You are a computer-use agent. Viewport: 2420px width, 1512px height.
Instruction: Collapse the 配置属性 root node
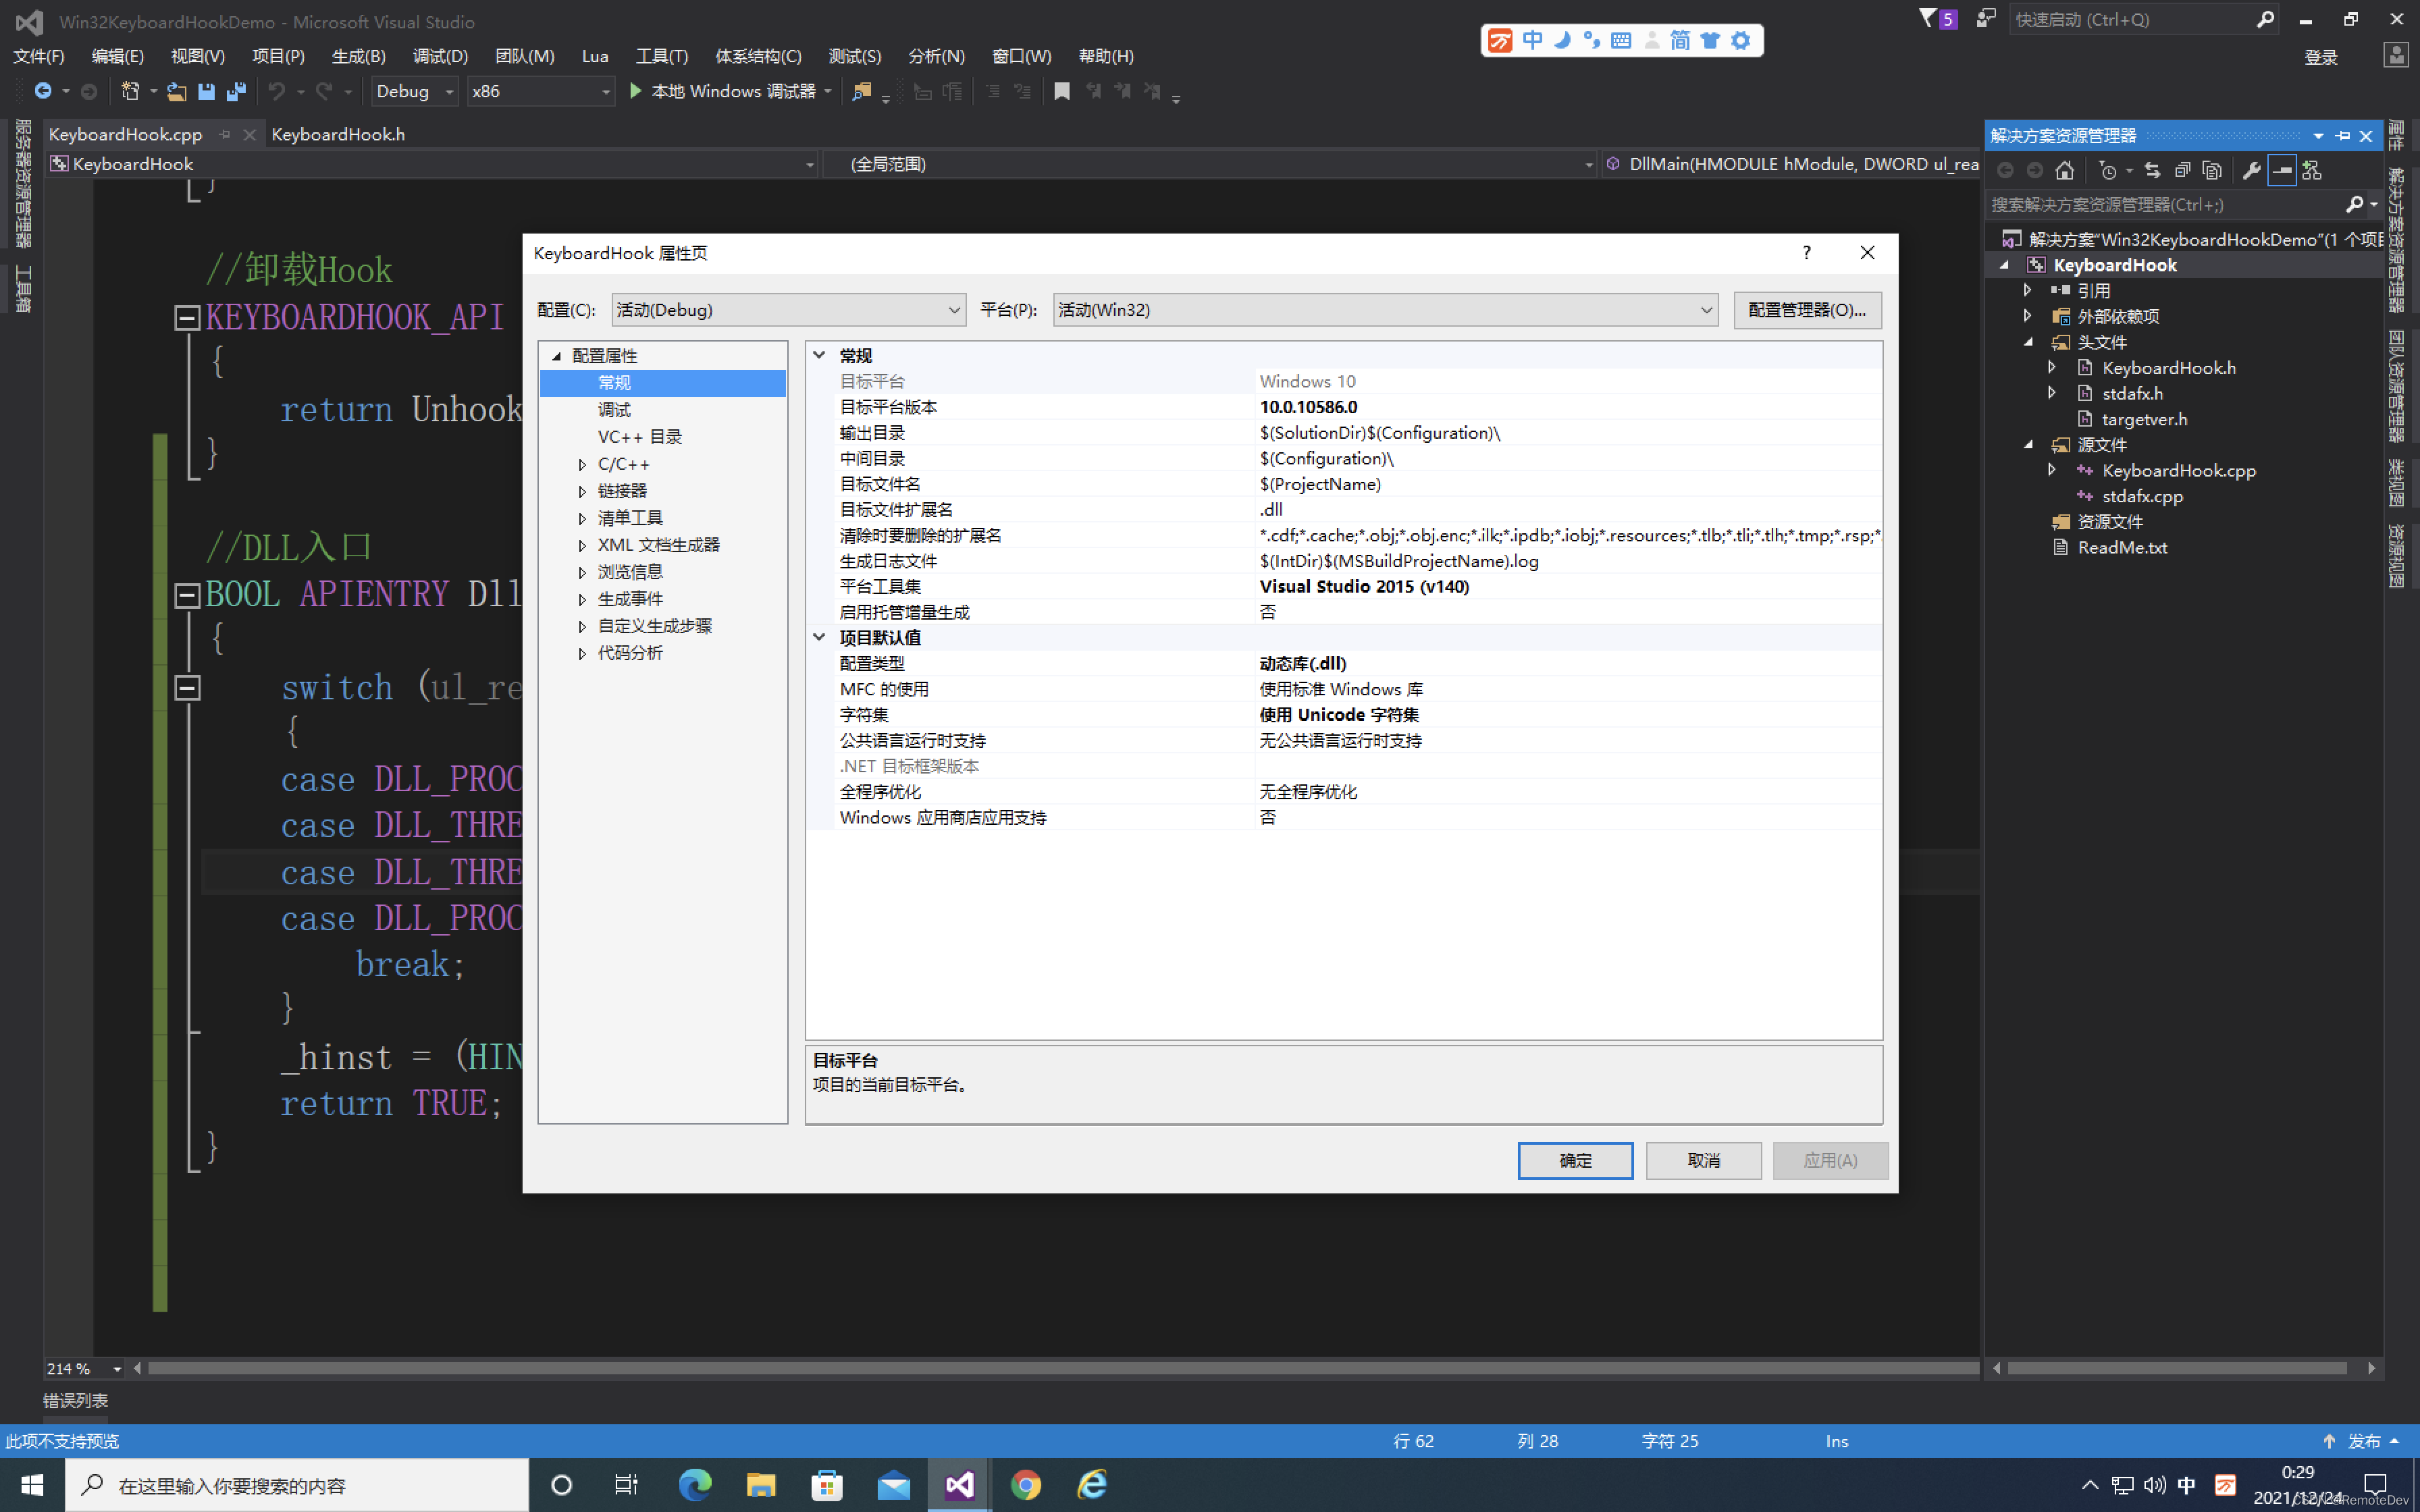click(556, 356)
